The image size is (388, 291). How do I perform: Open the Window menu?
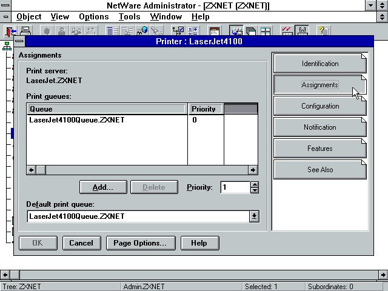(166, 17)
